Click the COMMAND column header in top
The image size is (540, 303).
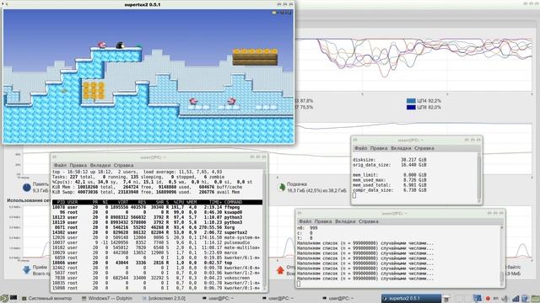click(x=233, y=202)
